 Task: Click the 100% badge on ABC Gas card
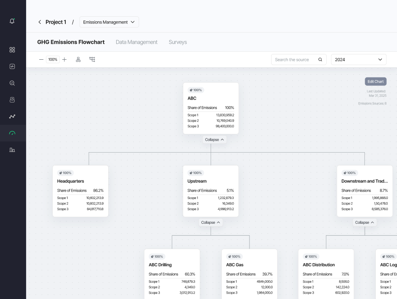[x=234, y=257]
